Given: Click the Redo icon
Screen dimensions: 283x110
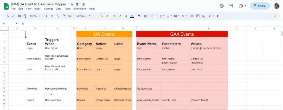Looking at the screenshot, I should (13, 16).
